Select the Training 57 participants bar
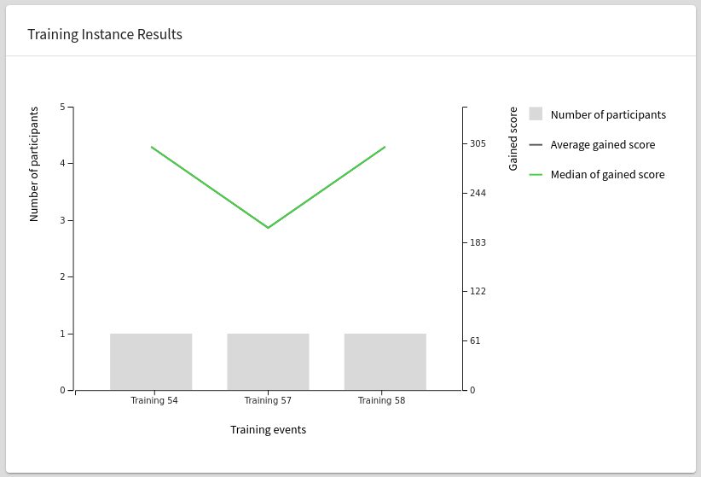 (269, 362)
